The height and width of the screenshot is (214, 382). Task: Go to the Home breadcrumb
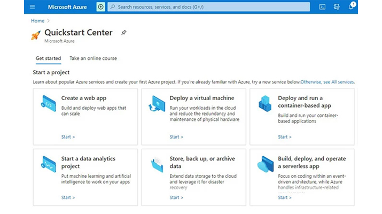pyautogui.click(x=37, y=21)
